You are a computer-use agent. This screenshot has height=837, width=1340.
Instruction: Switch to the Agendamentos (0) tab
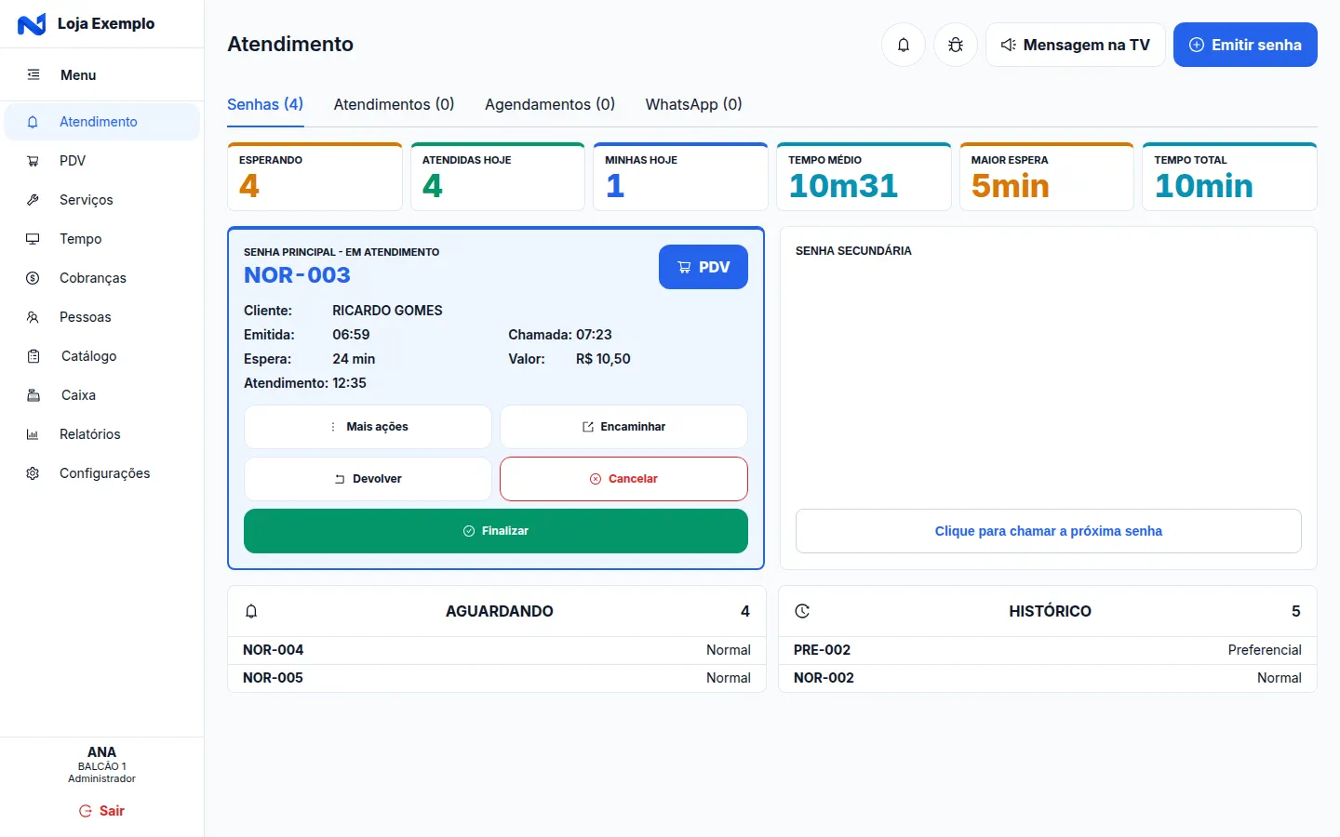pos(550,104)
